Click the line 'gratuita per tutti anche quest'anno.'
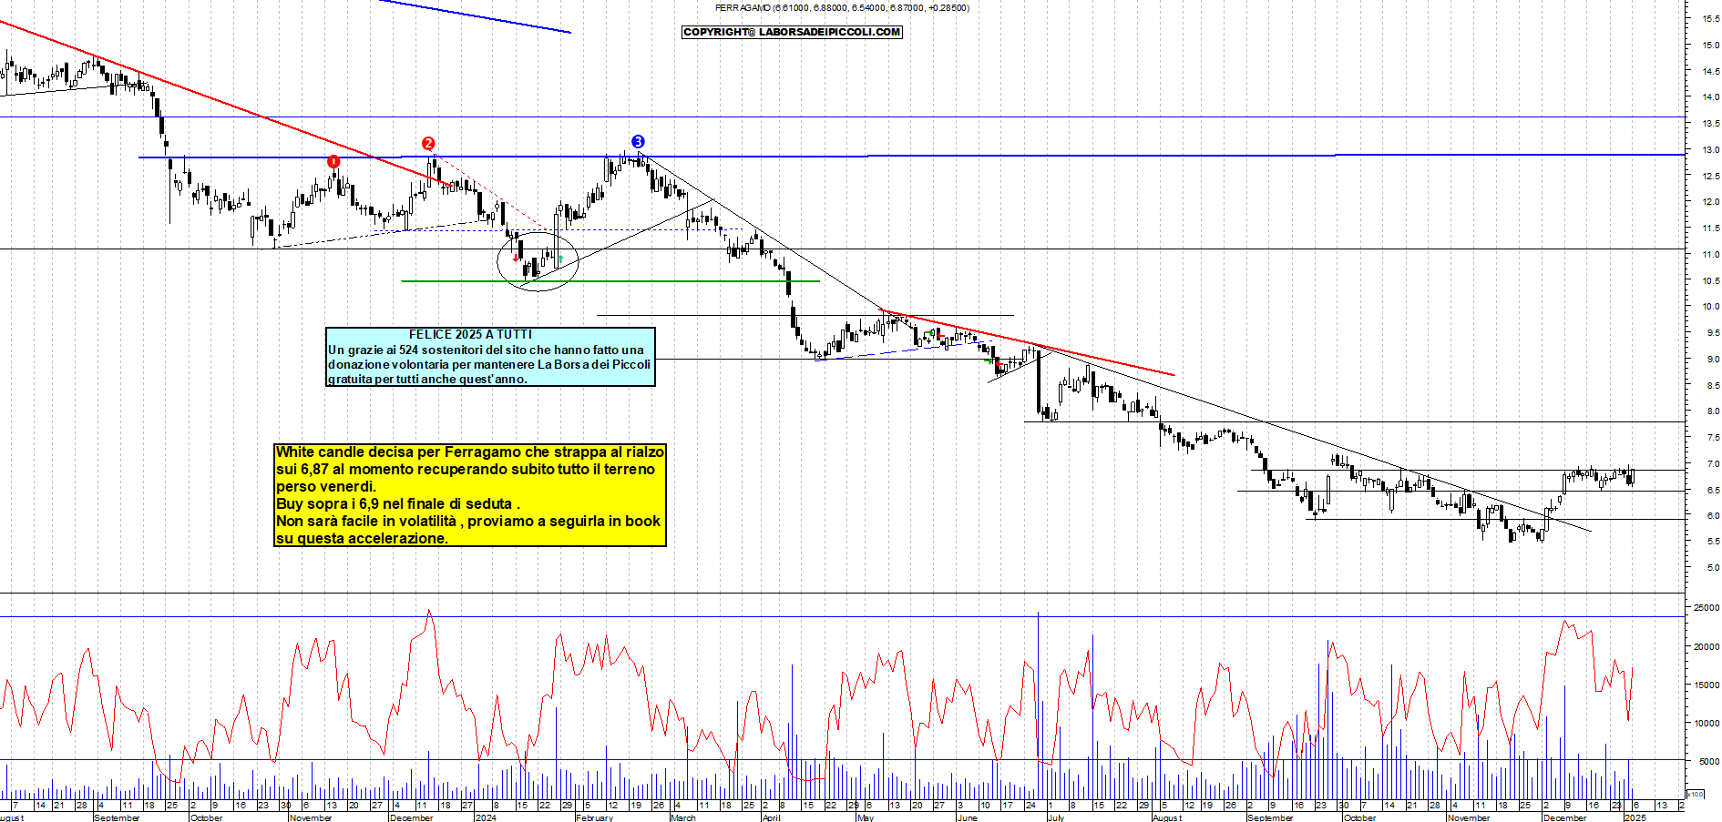This screenshot has height=822, width=1722. click(427, 379)
